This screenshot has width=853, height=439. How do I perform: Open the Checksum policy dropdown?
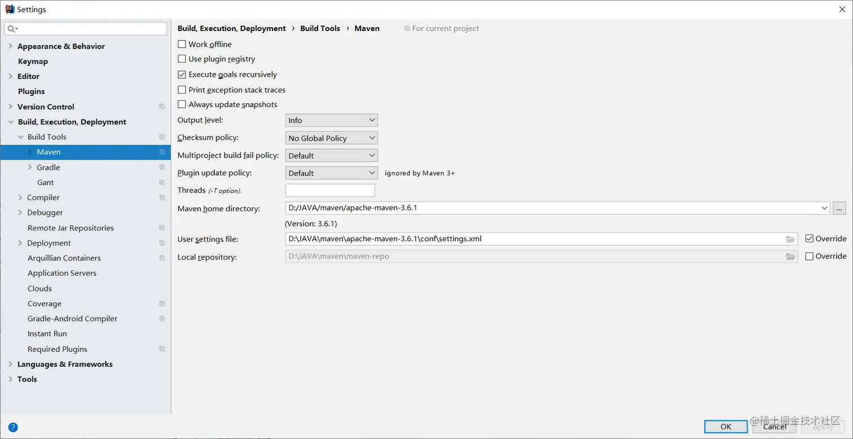332,138
